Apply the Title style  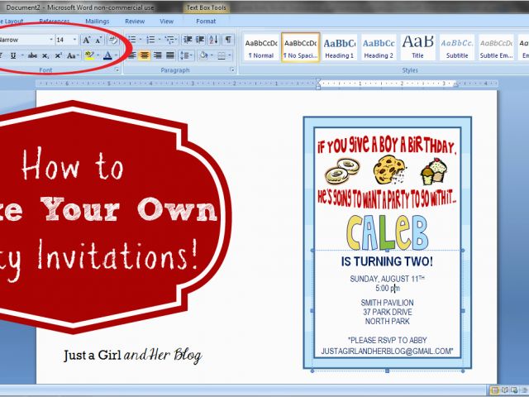418,46
